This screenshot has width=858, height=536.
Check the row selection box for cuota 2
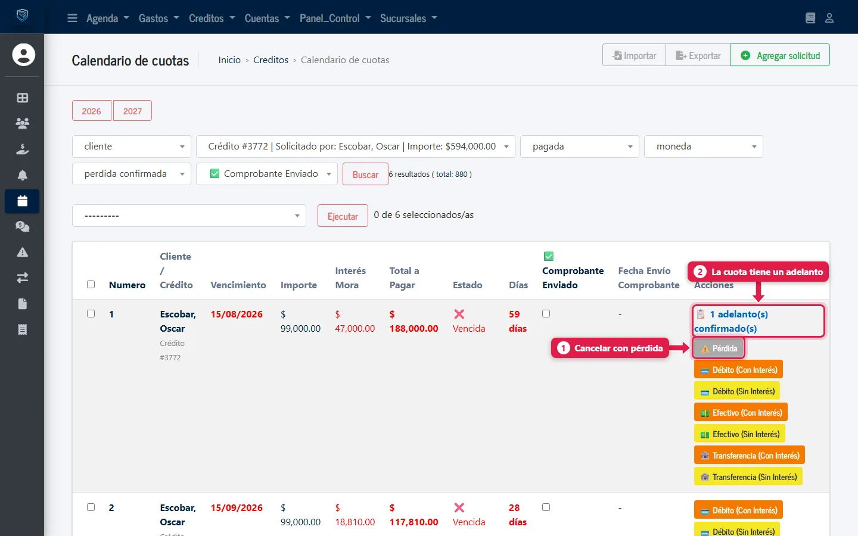pos(91,507)
